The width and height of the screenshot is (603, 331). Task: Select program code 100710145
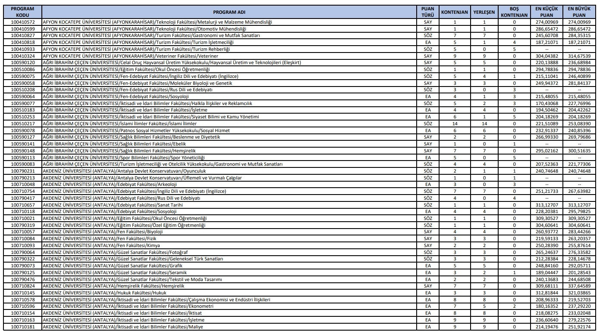coord(22,293)
